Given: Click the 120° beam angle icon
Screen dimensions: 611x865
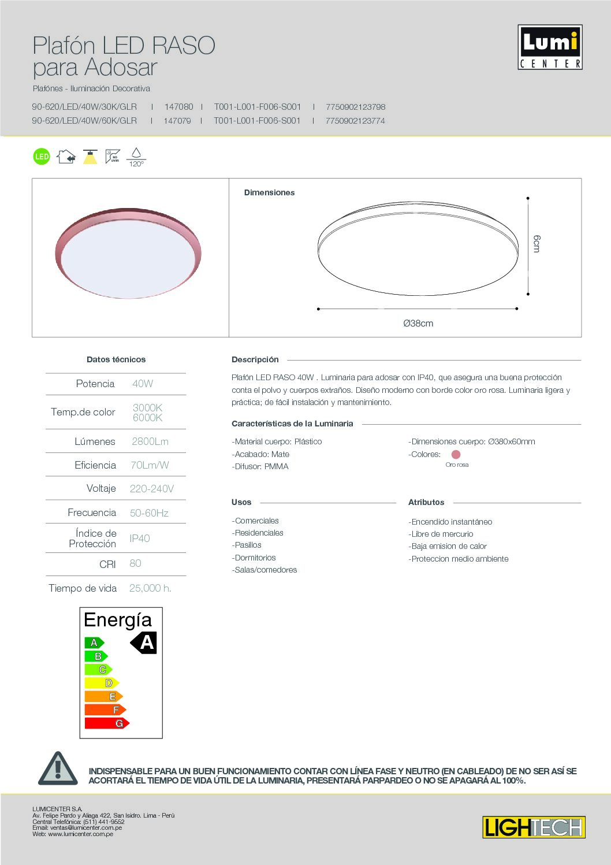Looking at the screenshot, I should click(136, 157).
